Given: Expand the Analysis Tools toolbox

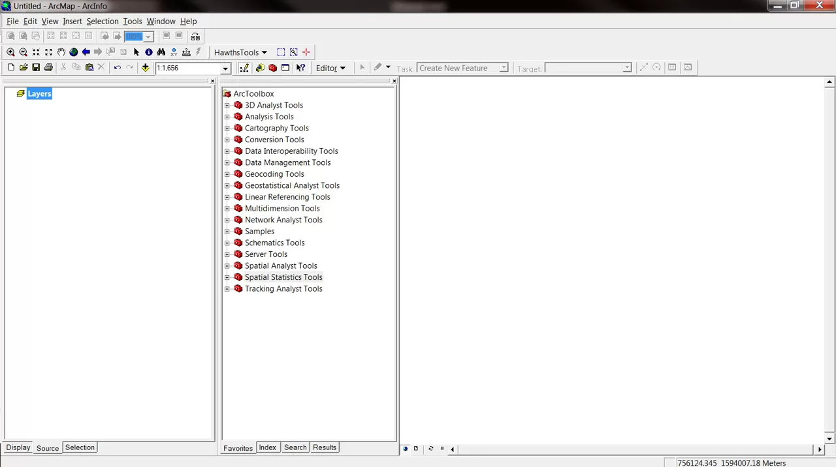Looking at the screenshot, I should pos(227,117).
